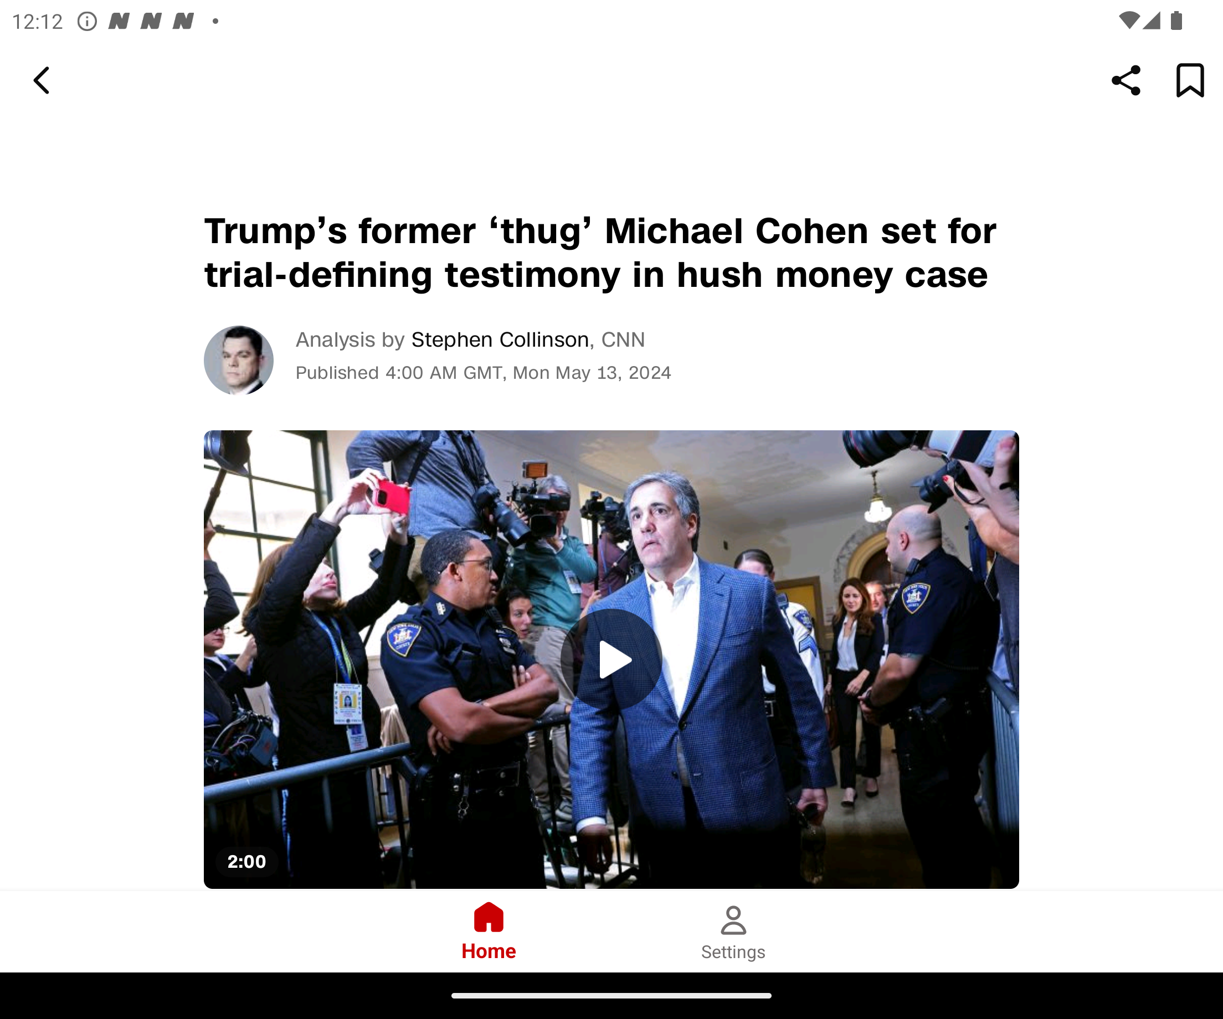
Task: Switch to the Home tab
Action: click(x=489, y=931)
